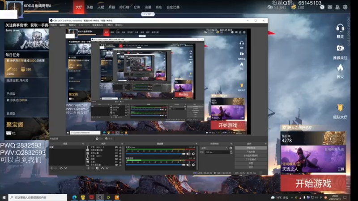Click the 开始游戏 start game button
The width and height of the screenshot is (358, 201).
pyautogui.click(x=313, y=184)
